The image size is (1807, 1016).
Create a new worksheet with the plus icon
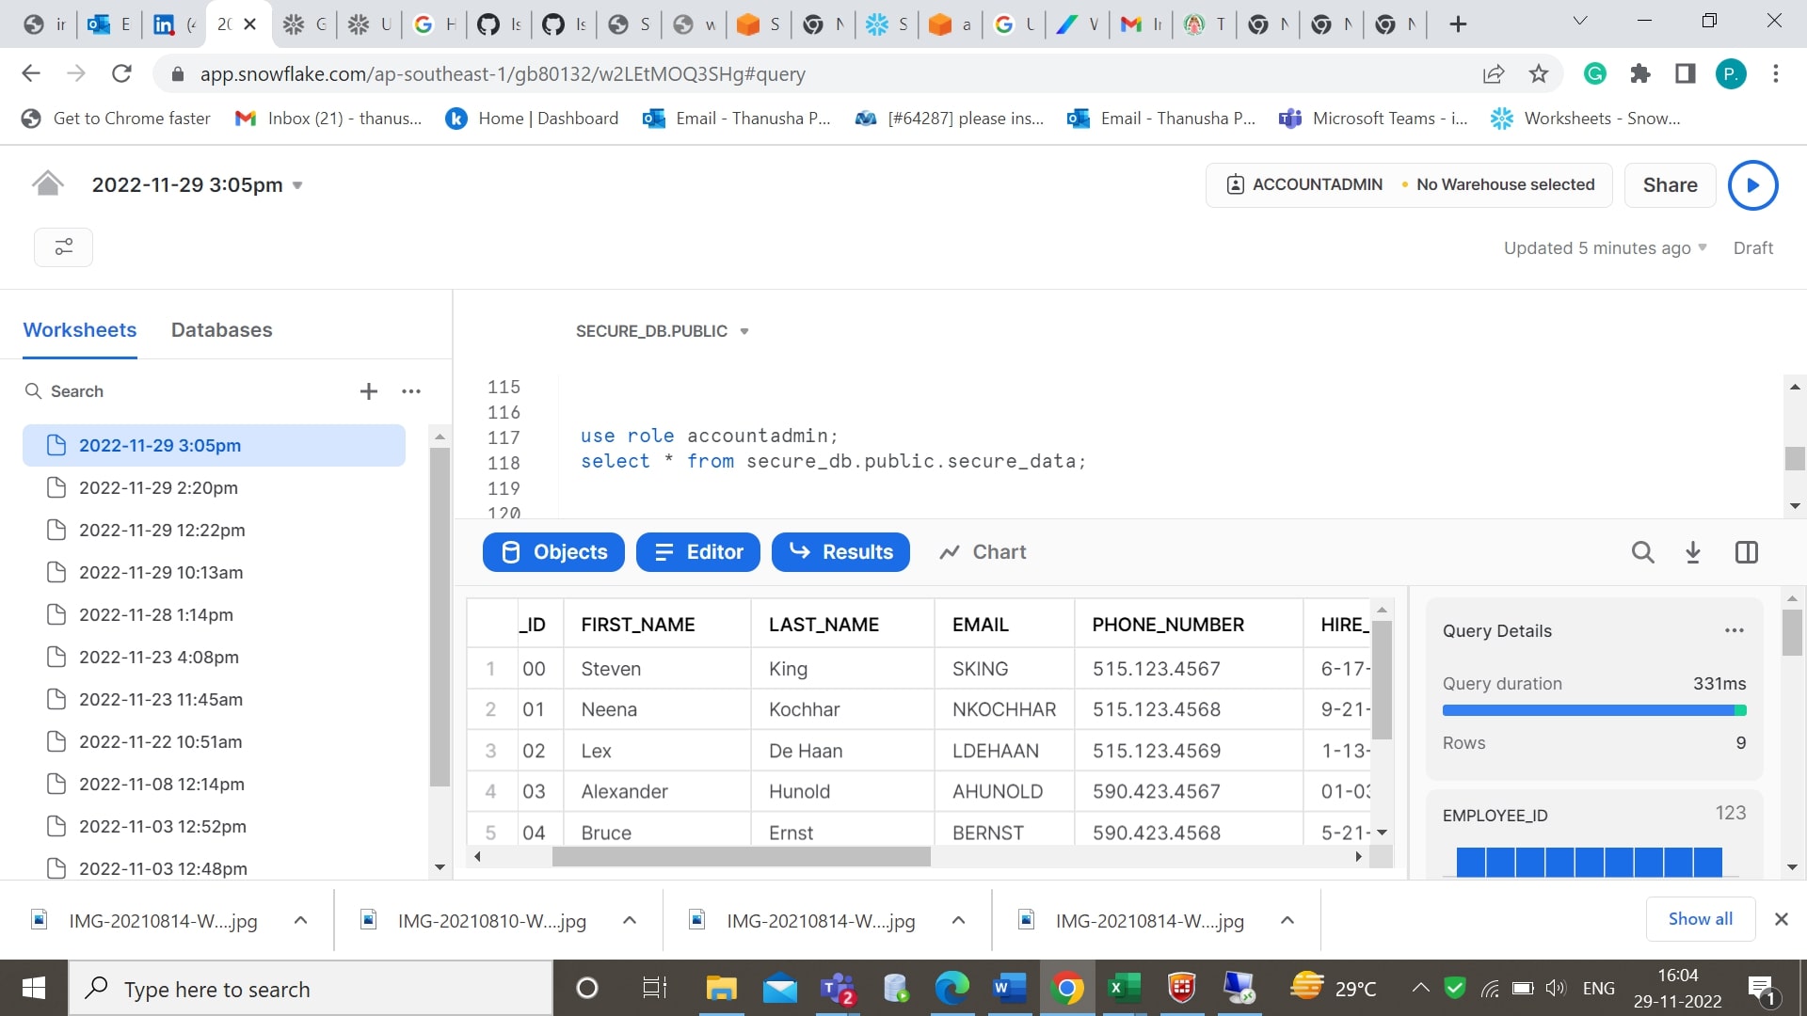point(368,391)
